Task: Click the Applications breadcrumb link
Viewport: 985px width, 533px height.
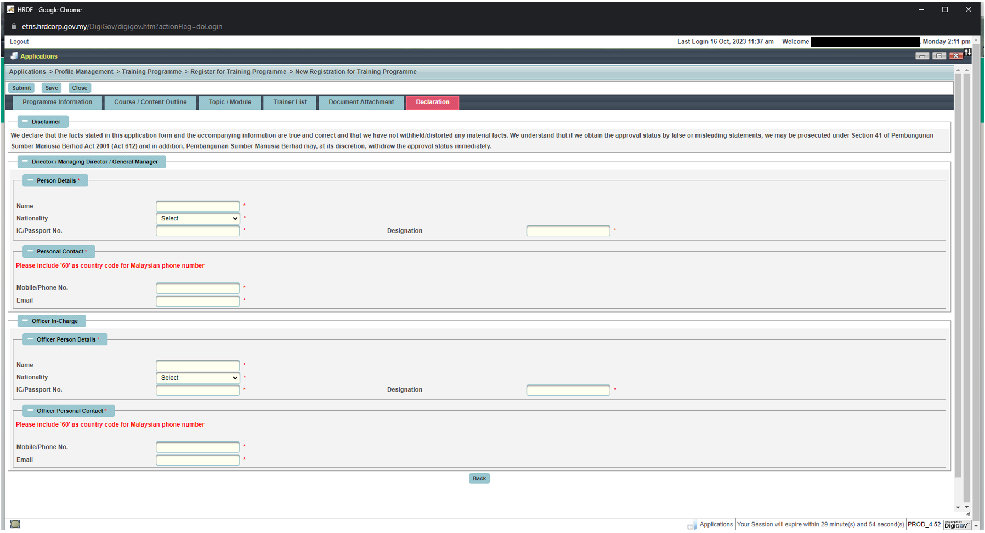Action: click(27, 72)
